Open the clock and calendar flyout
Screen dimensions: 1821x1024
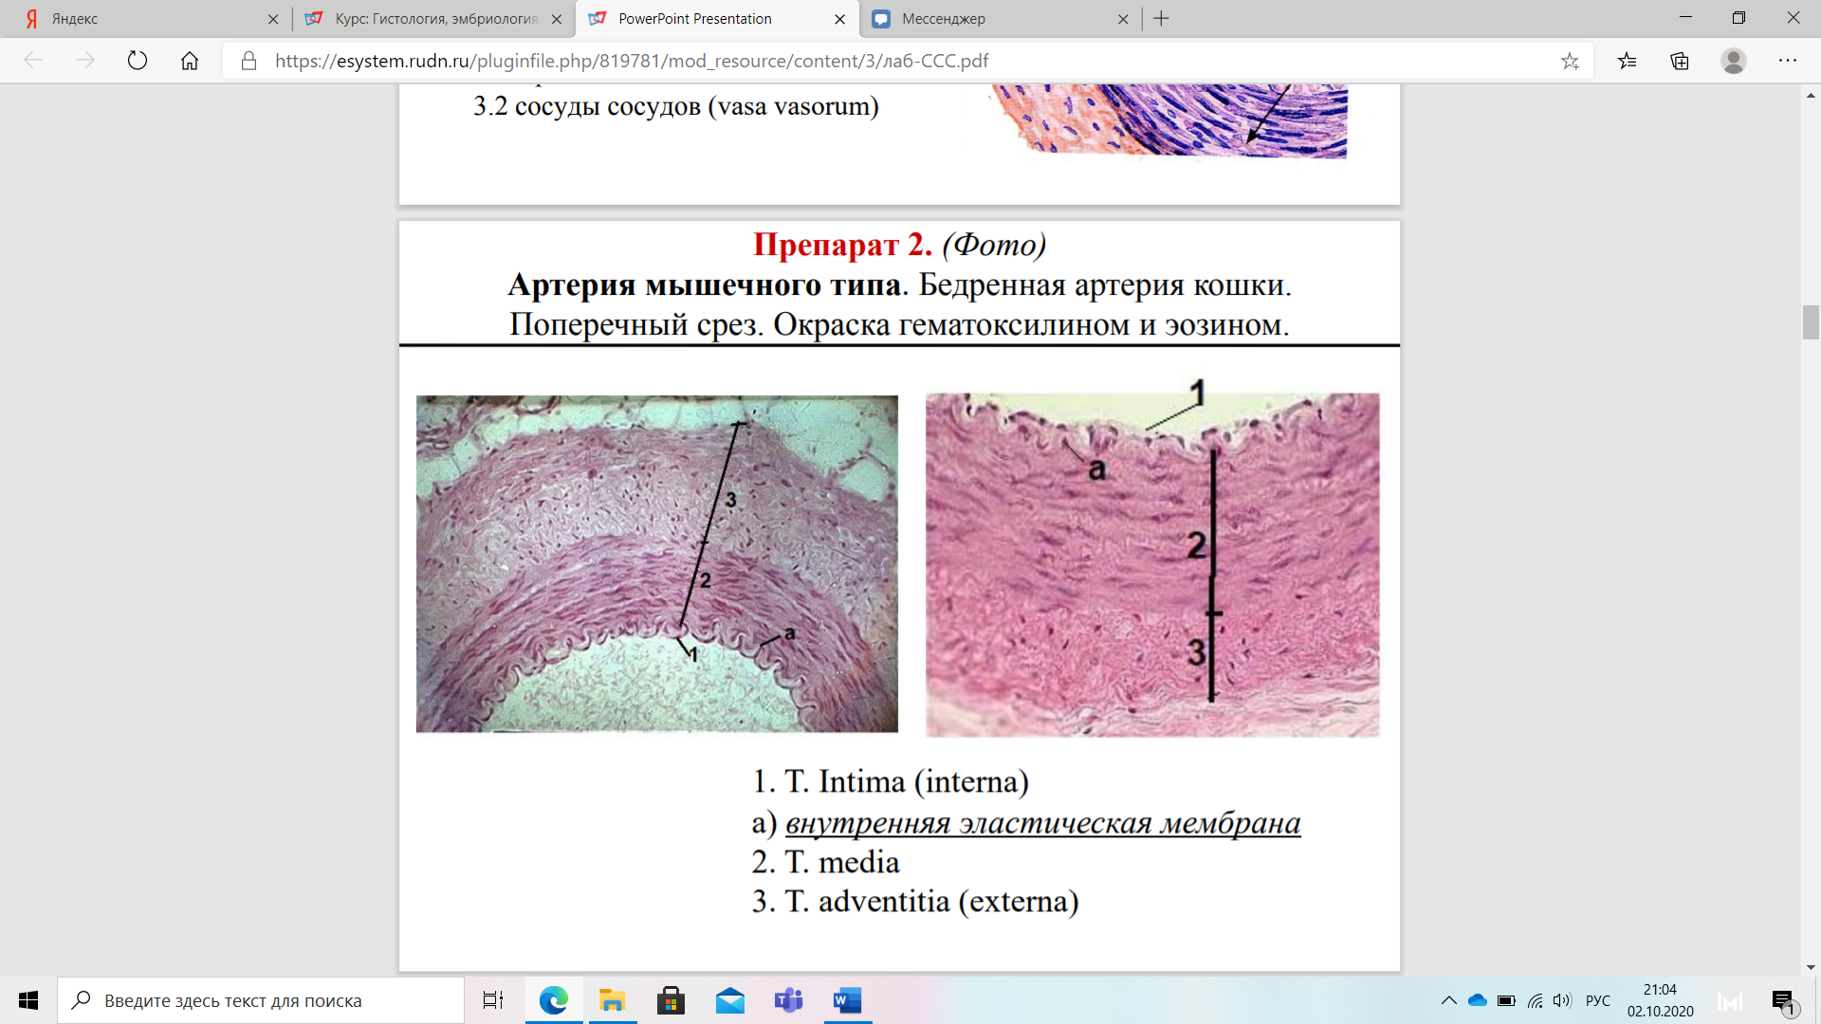tap(1661, 1000)
